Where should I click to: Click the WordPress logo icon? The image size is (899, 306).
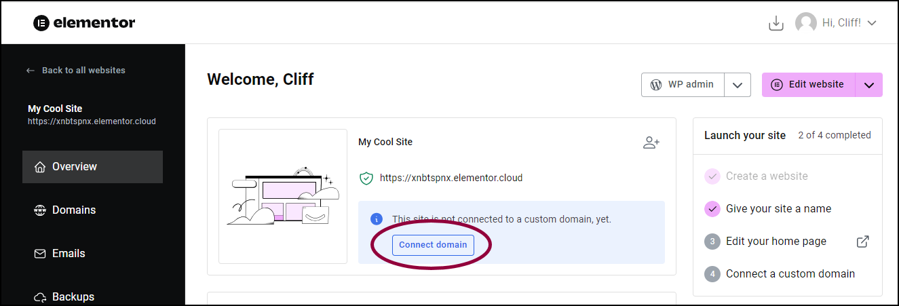point(655,85)
